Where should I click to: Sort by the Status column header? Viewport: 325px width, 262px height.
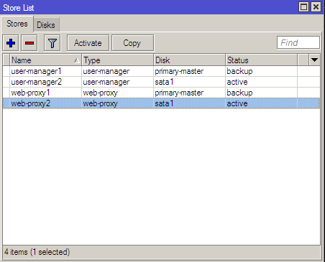click(261, 60)
